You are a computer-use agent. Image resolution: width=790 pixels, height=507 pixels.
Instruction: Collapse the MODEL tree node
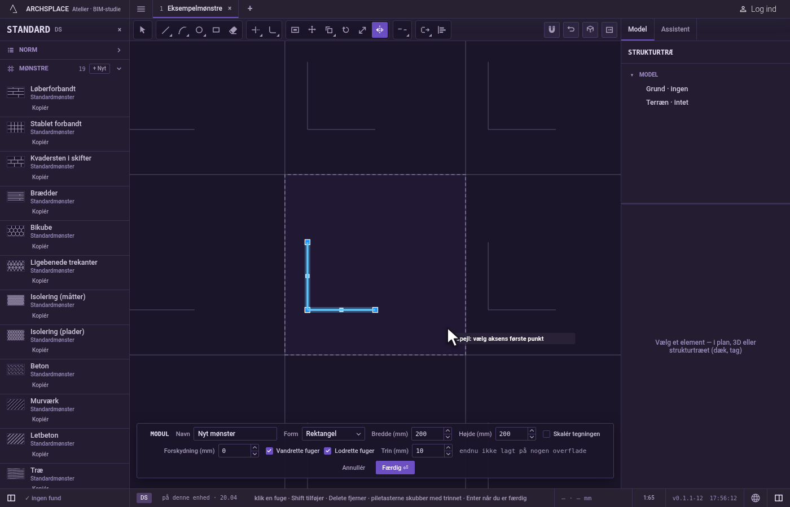pyautogui.click(x=632, y=75)
